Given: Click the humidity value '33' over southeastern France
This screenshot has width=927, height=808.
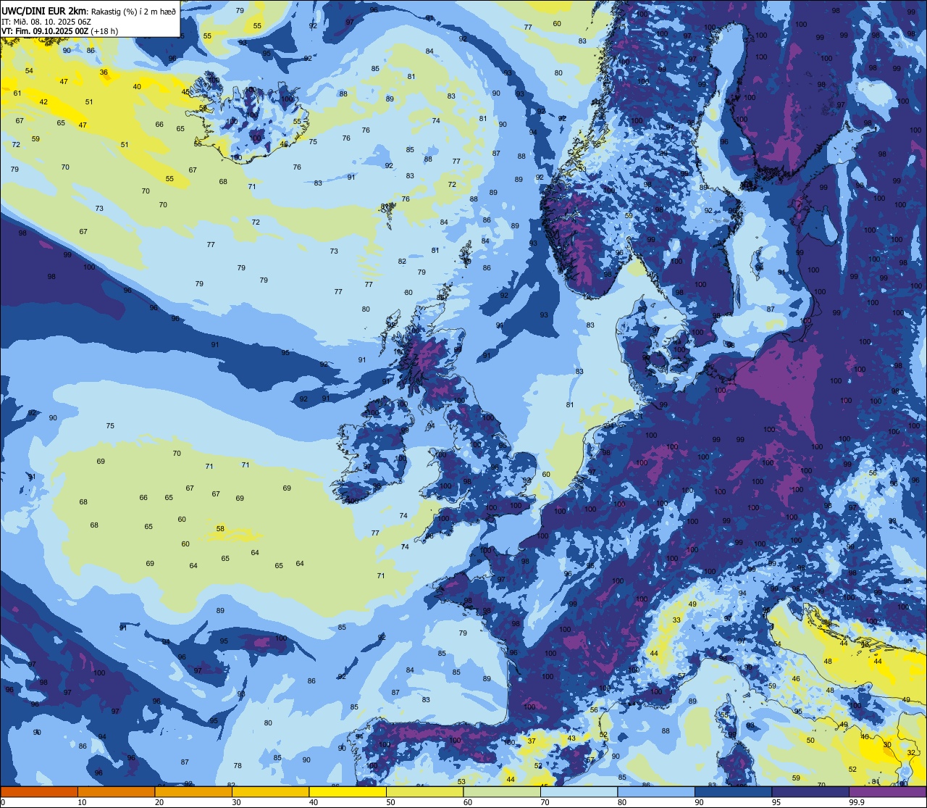Looking at the screenshot, I should coord(676,620).
